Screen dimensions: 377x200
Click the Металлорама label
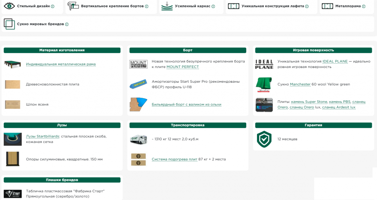[x=348, y=6]
